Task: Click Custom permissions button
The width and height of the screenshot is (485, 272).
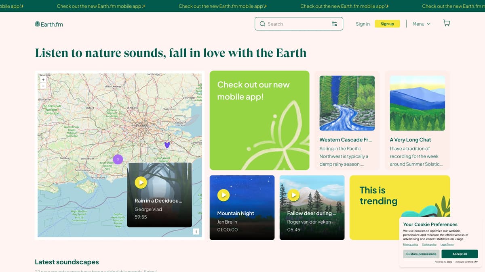Action: click(x=421, y=254)
